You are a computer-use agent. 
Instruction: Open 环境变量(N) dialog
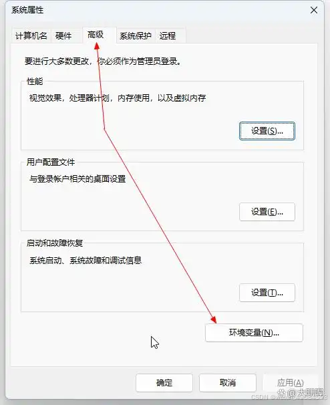[254, 333]
